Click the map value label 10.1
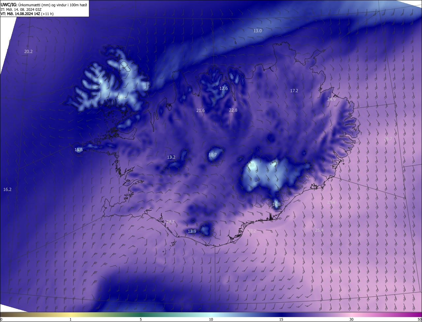Image resolution: width=422 pixels, height=322 pixels. pyautogui.click(x=121, y=97)
